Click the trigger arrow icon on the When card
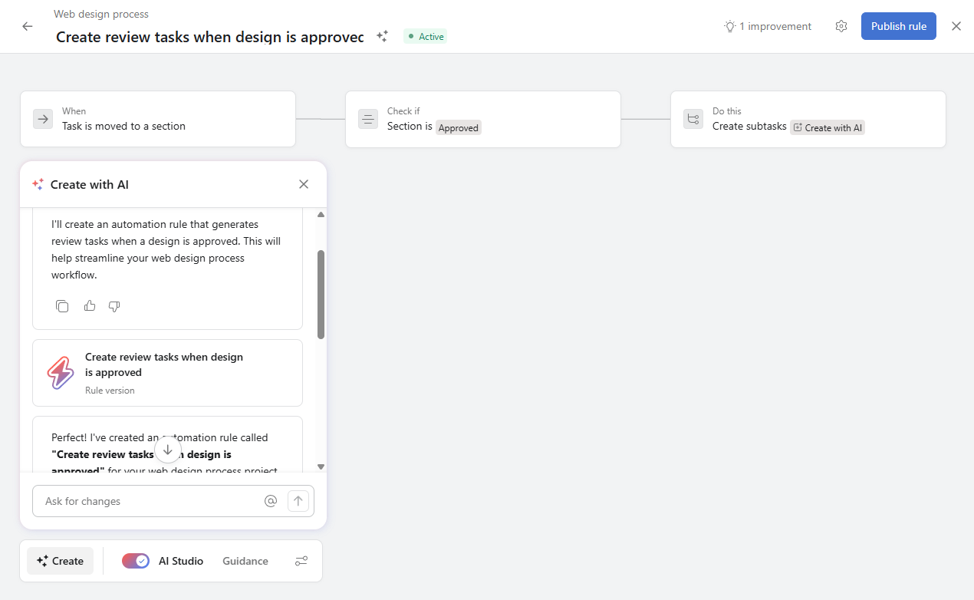 pyautogui.click(x=43, y=118)
